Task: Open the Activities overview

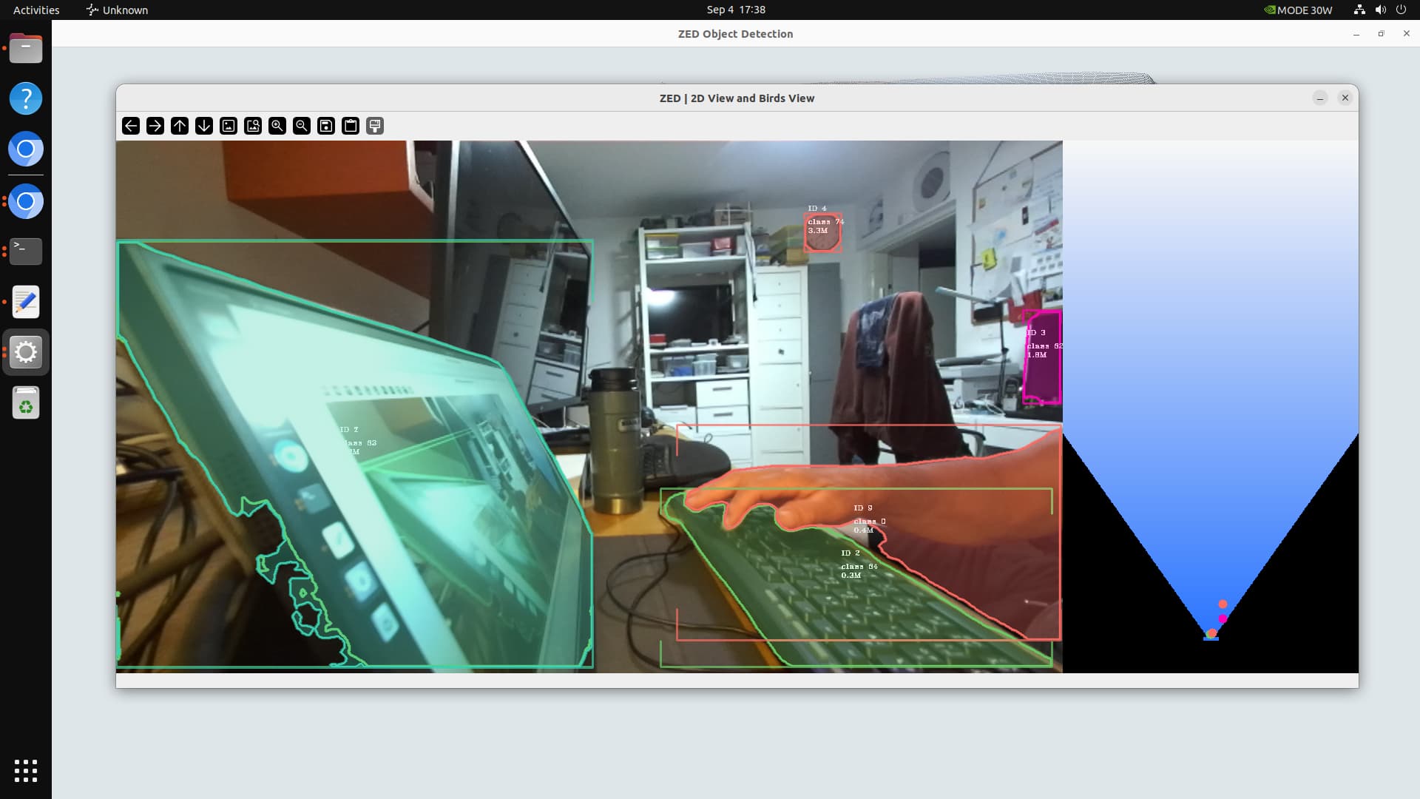Action: click(x=36, y=10)
